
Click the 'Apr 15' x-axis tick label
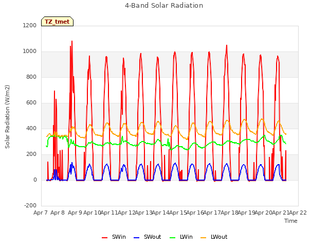[x=178, y=213]
